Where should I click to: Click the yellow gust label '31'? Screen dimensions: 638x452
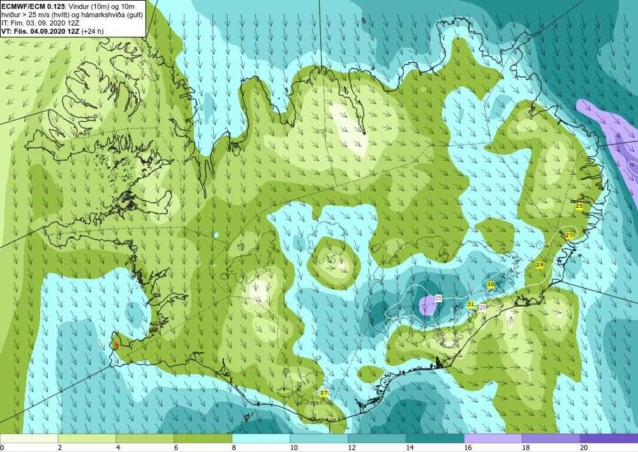tap(471, 304)
